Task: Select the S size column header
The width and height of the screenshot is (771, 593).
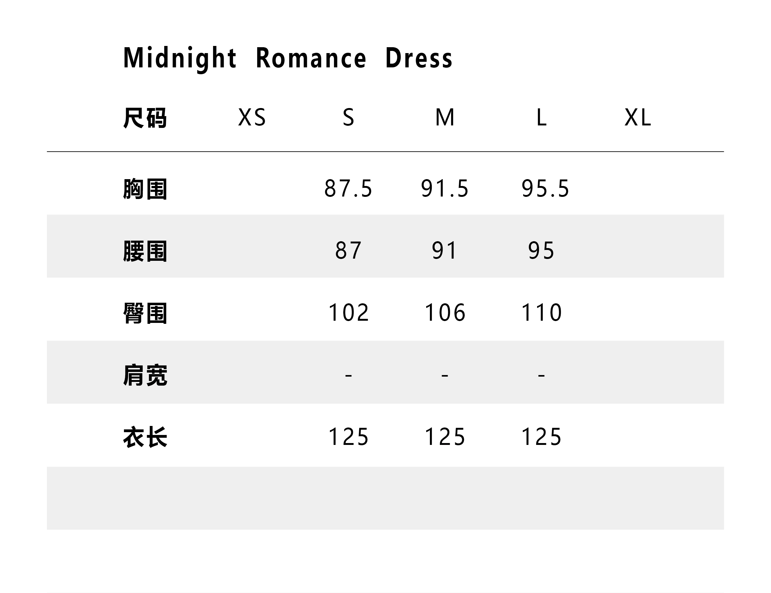Action: (348, 117)
